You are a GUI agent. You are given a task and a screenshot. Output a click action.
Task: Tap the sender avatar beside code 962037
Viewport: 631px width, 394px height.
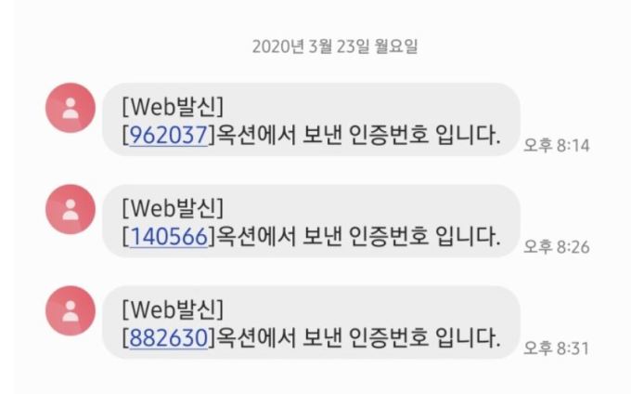coord(71,108)
